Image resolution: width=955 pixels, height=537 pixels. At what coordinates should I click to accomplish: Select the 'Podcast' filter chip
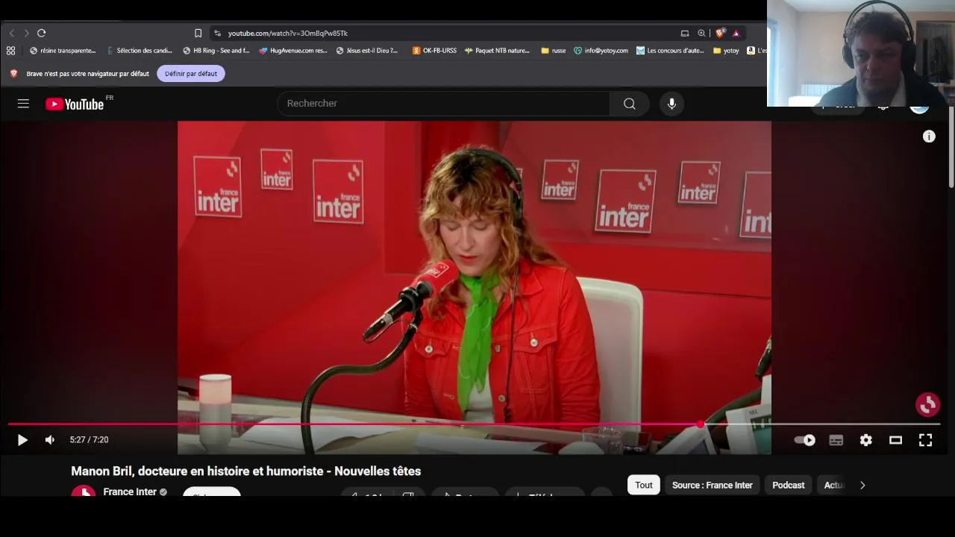(789, 485)
